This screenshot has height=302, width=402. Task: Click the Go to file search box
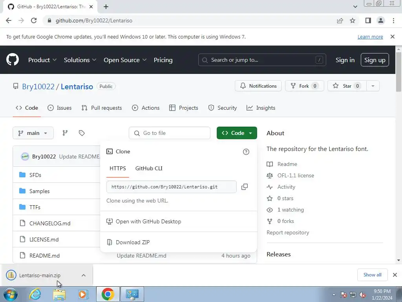coord(170,133)
